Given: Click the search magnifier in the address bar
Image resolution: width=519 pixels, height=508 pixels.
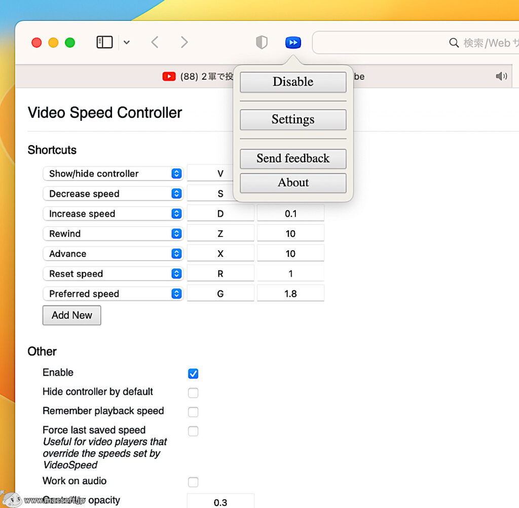Looking at the screenshot, I should click(454, 43).
